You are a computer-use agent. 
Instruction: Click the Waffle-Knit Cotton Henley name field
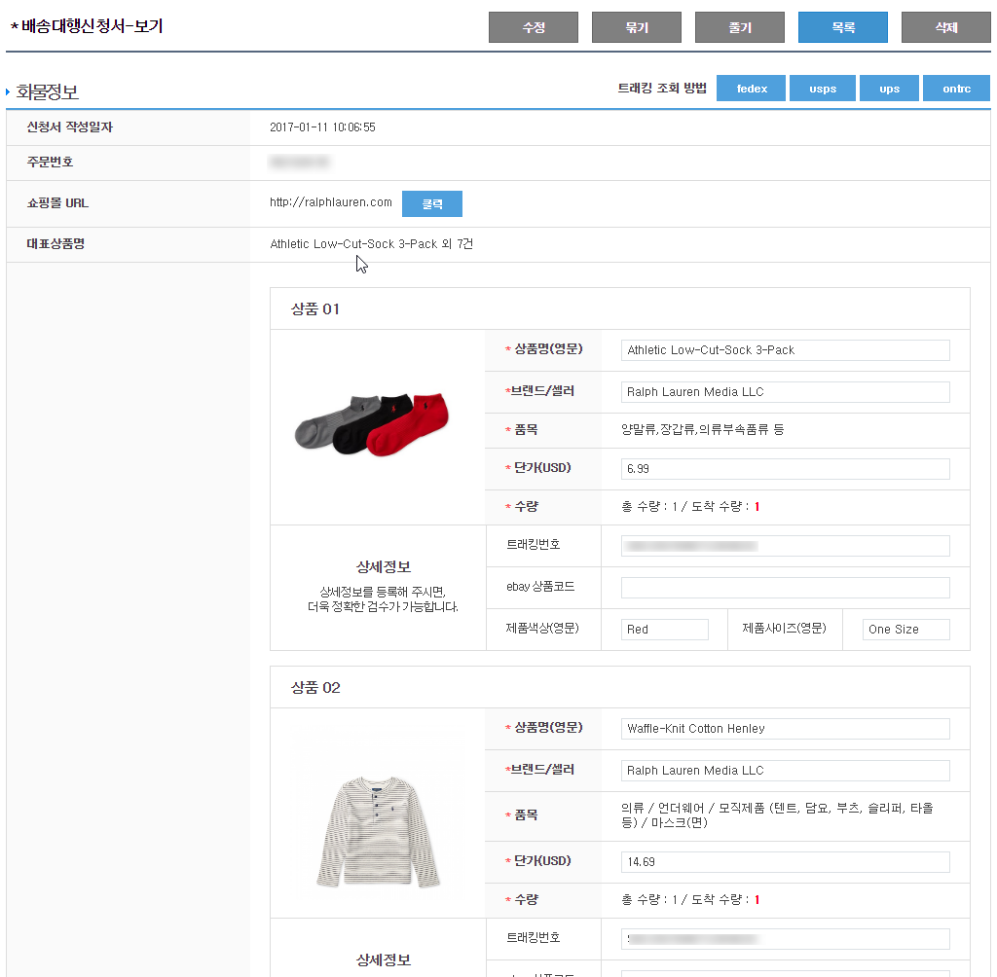point(785,729)
